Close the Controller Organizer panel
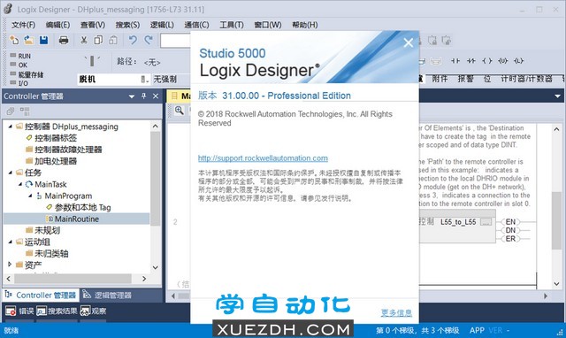Image resolution: width=566 pixels, height=338 pixels. click(156, 96)
